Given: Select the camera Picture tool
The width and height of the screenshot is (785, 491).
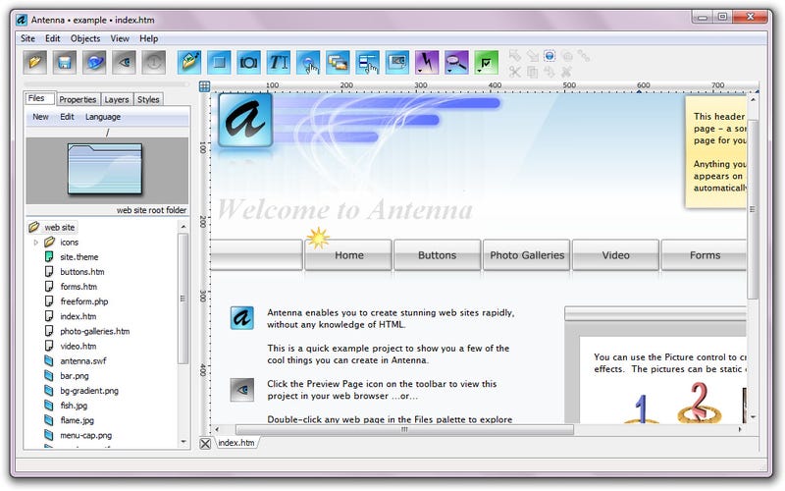Looking at the screenshot, I should [x=249, y=62].
